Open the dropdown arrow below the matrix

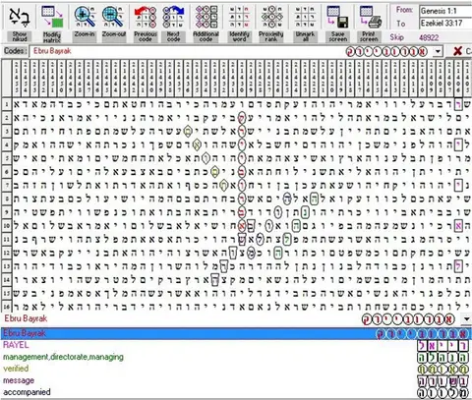pos(467,318)
